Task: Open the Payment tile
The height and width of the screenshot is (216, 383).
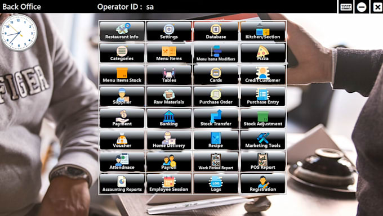Action: click(122, 118)
